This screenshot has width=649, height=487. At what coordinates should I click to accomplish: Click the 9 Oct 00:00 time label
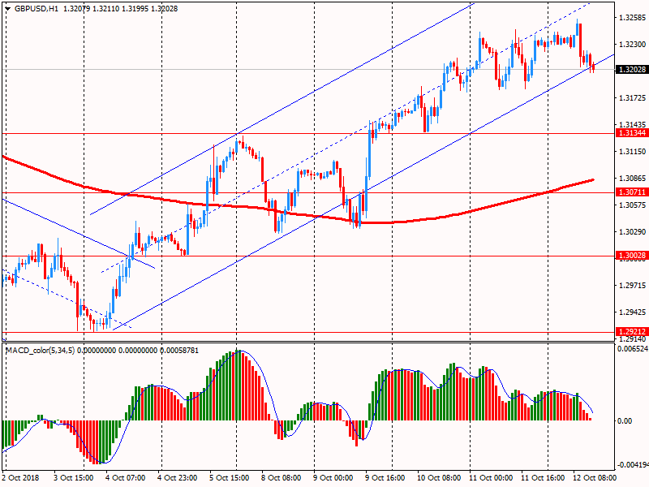333,478
